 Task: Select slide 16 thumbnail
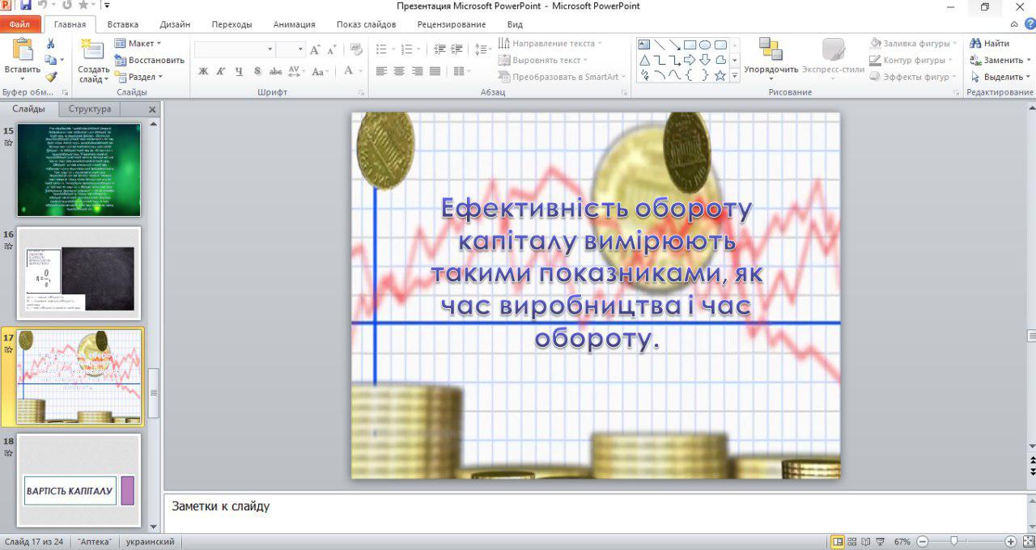tap(79, 273)
